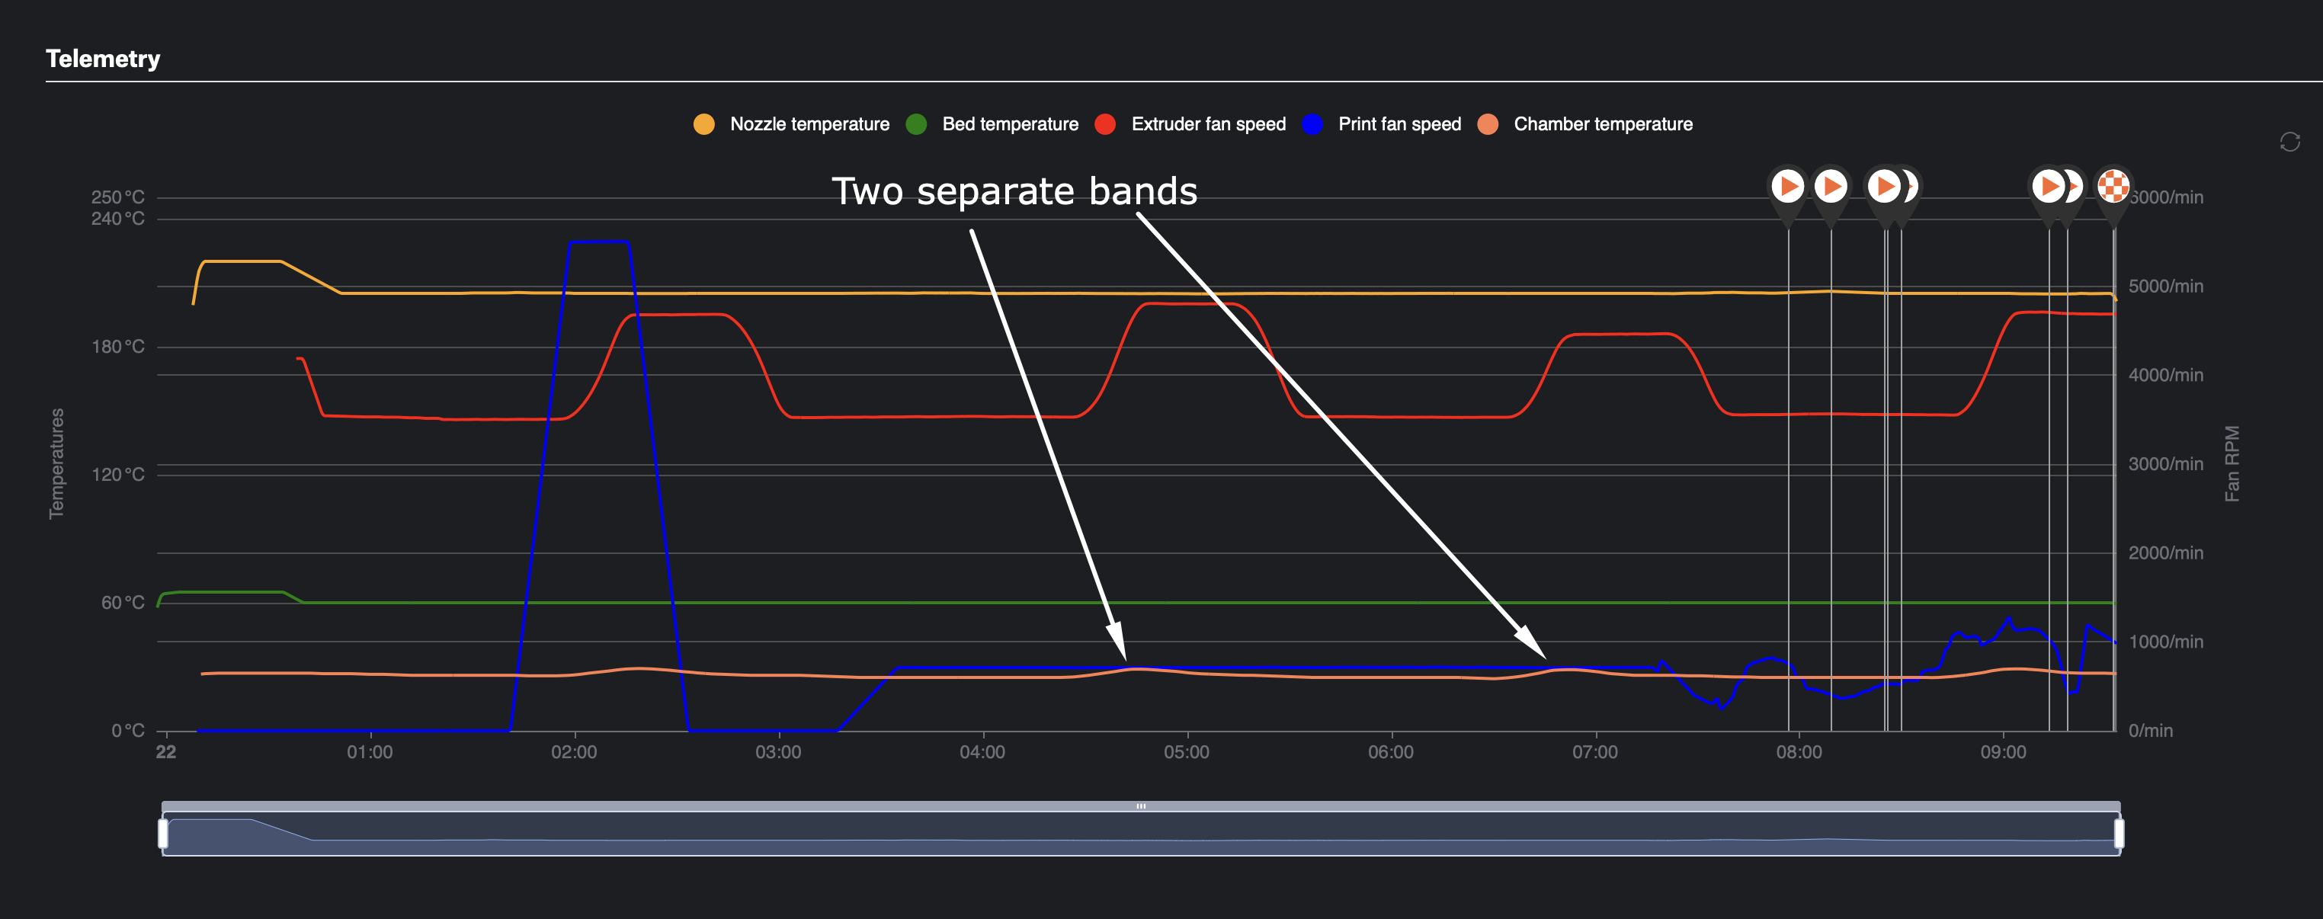
Task: Click the 05:00 time axis label
Action: (x=1186, y=752)
